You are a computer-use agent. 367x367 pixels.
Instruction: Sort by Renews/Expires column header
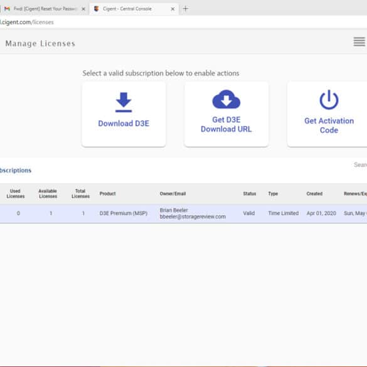(x=355, y=194)
